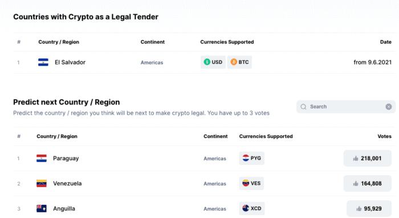Viewport: 399px width, 218px height.
Task: Click the thumbs-up icon for Venezuela
Action: (356, 184)
